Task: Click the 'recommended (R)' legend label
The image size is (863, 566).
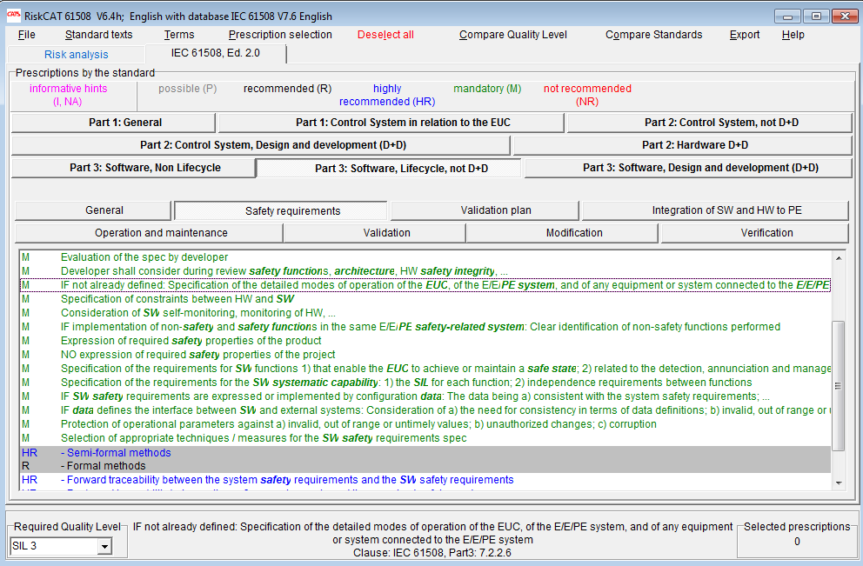Action: point(287,89)
